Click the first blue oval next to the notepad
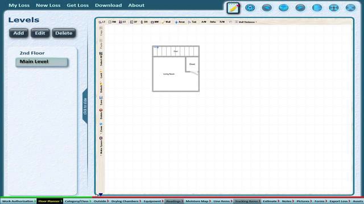This screenshot has height=204, width=364. (x=250, y=8)
